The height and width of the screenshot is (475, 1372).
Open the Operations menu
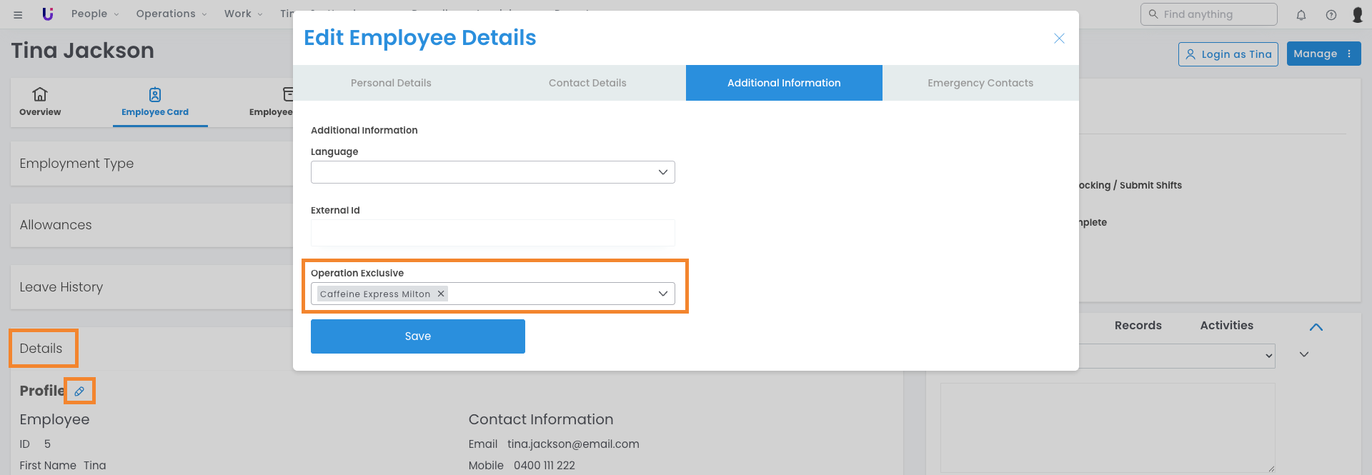pos(171,14)
